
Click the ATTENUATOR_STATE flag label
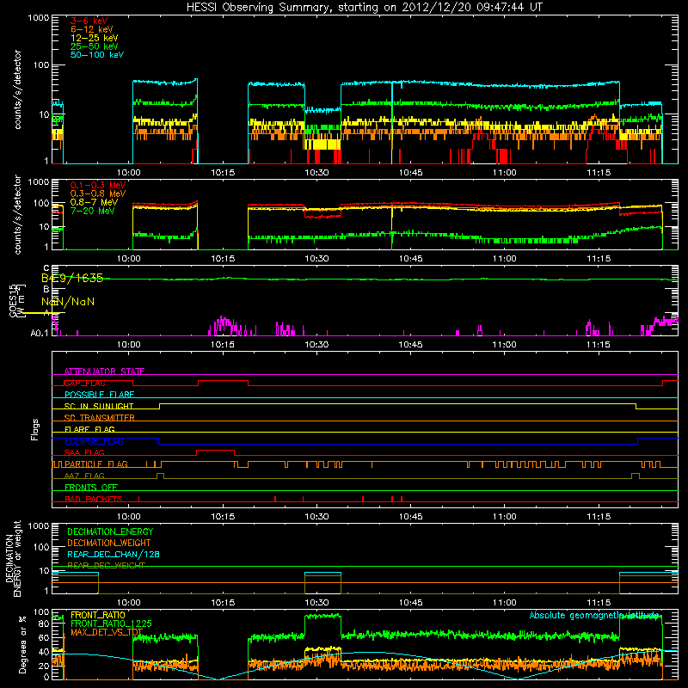click(104, 372)
